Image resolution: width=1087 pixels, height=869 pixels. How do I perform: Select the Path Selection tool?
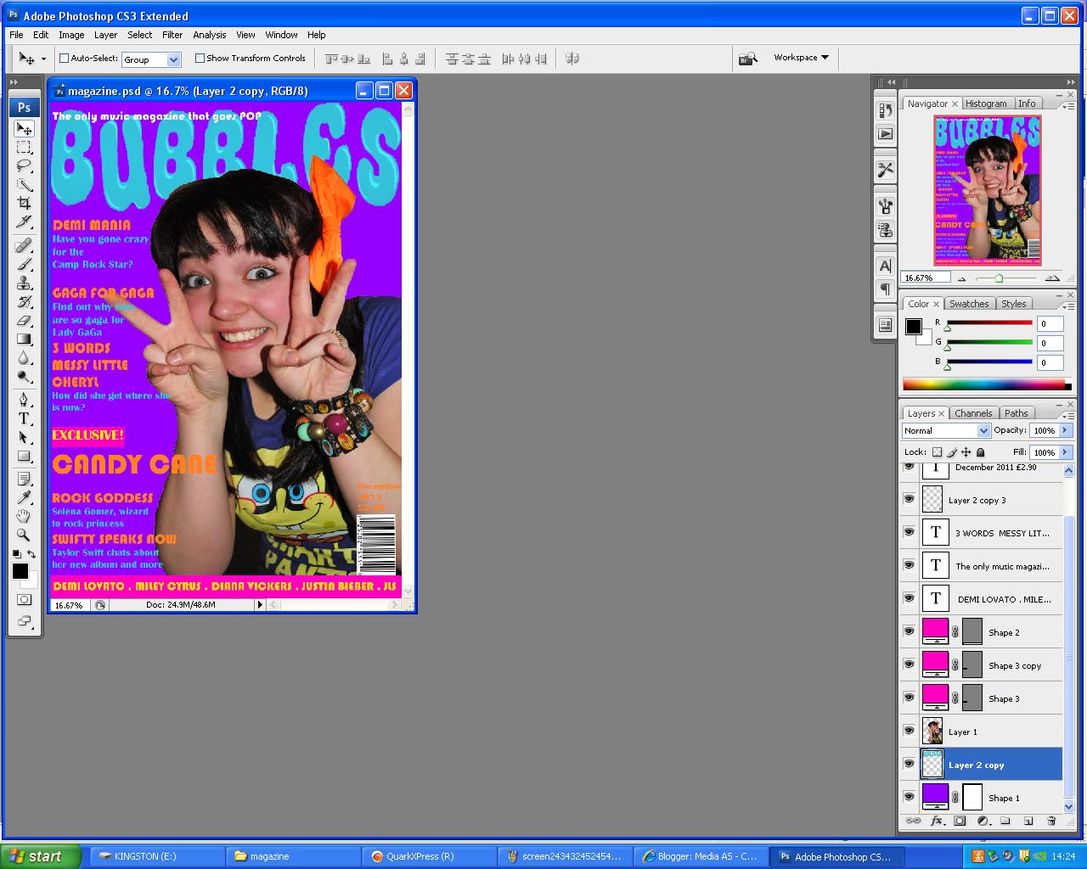click(24, 437)
